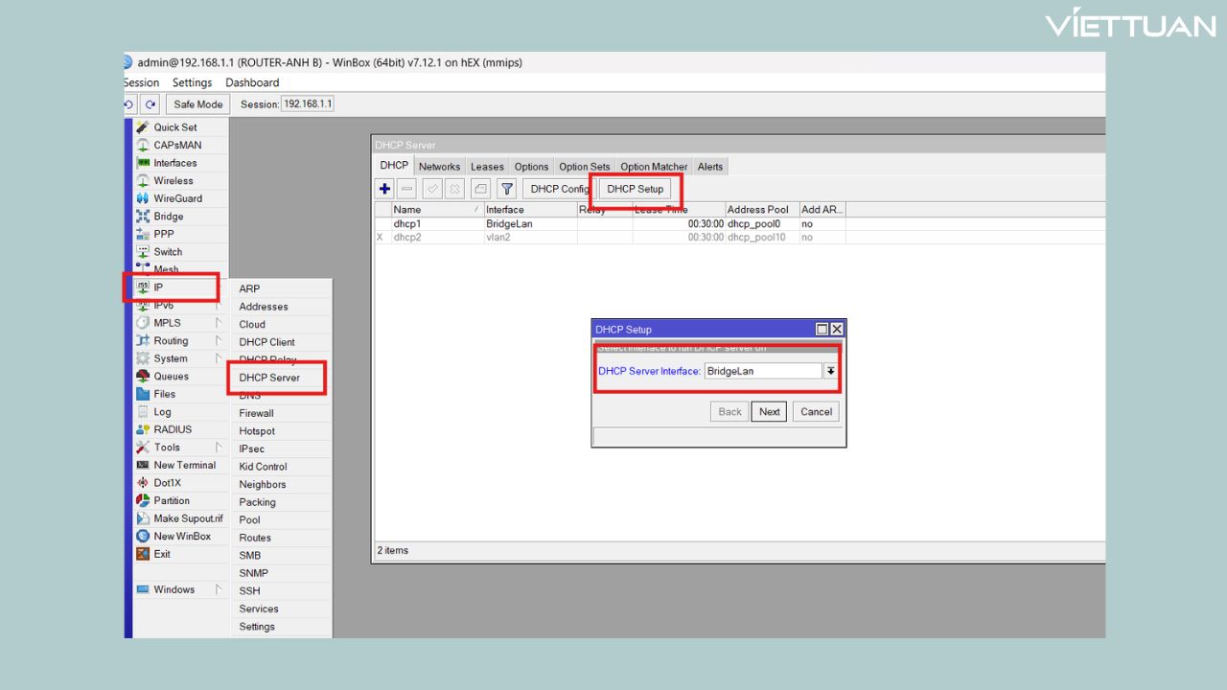Switch to the Options tab
The image size is (1227, 690).
point(531,167)
